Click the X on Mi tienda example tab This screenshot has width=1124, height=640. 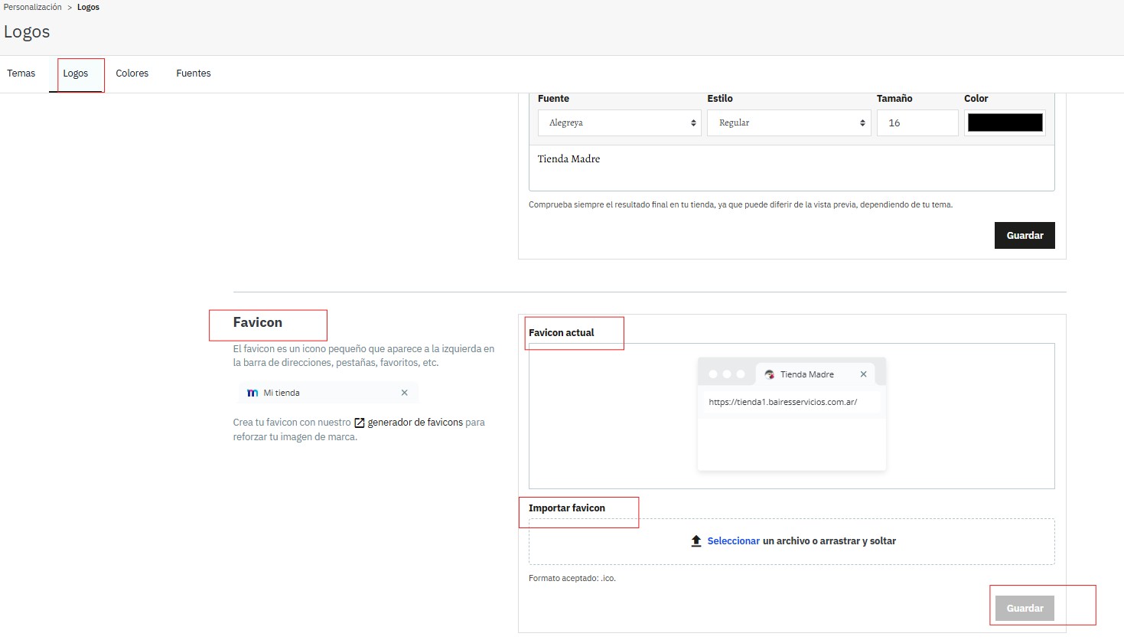(x=404, y=393)
